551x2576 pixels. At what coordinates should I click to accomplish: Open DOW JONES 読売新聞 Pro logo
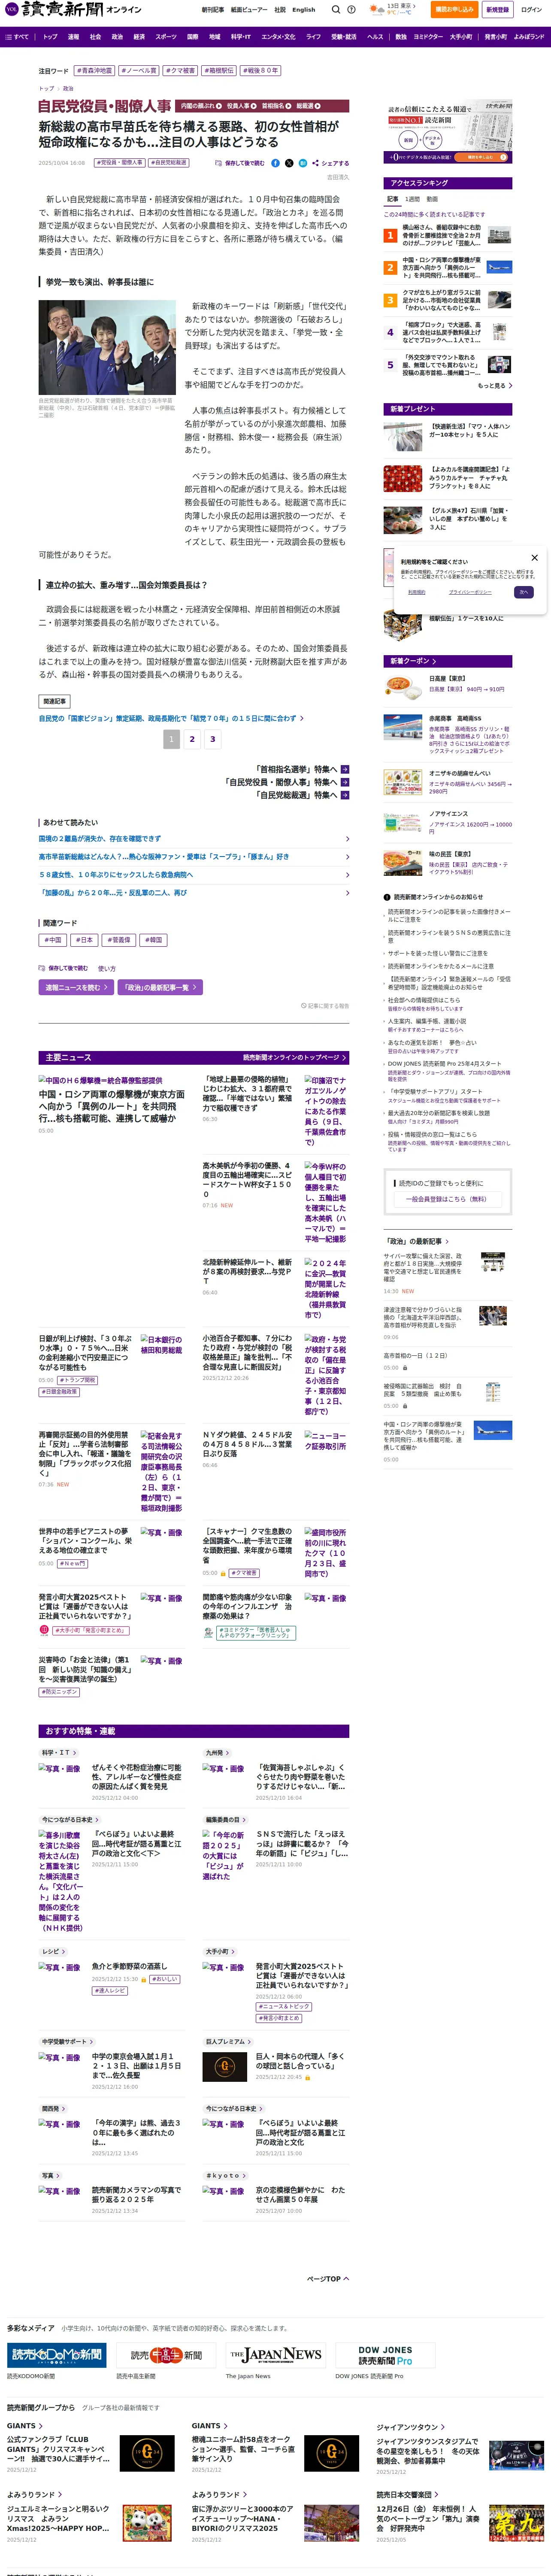click(x=385, y=2355)
